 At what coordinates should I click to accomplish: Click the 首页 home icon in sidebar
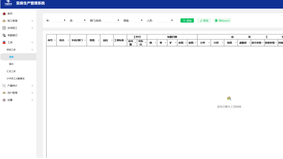4,14
